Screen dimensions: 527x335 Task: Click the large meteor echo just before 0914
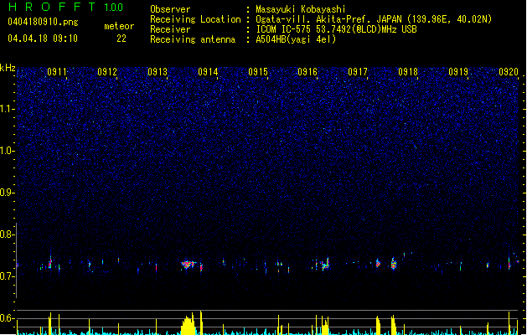[x=189, y=265]
